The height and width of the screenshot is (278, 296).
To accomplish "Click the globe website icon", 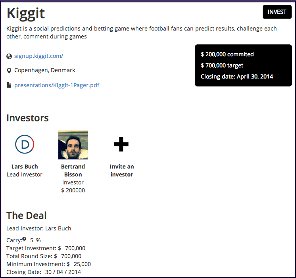I will coord(9,56).
